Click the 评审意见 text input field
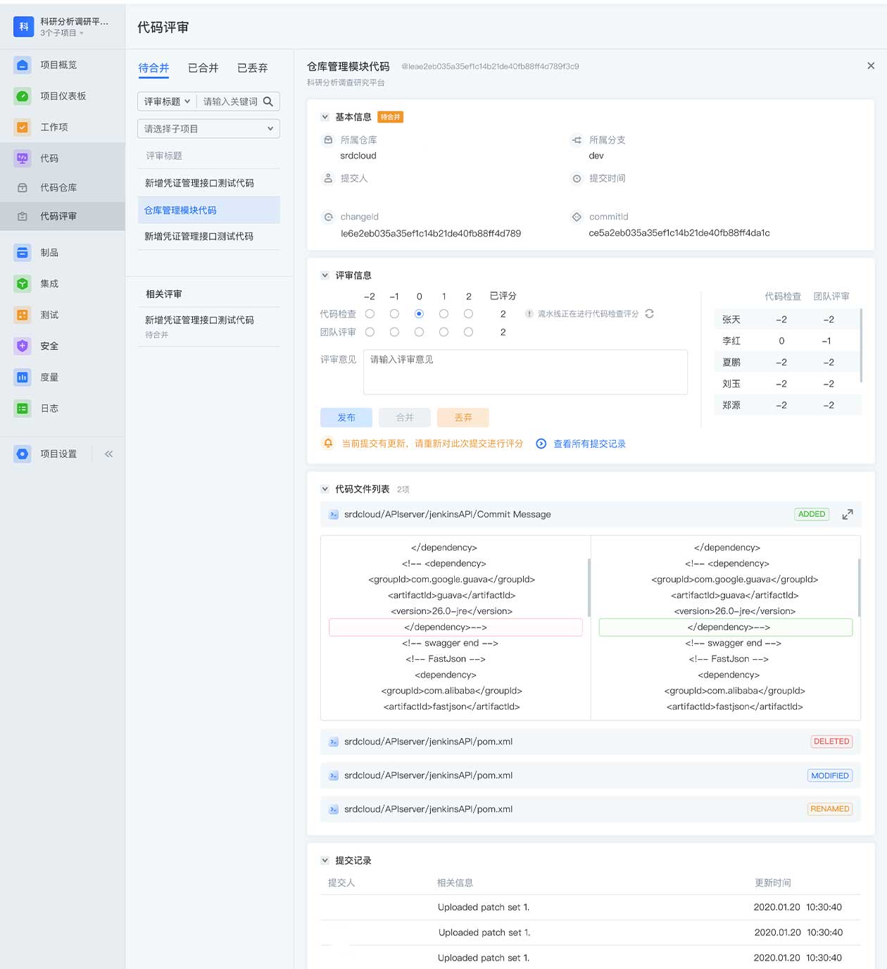The height and width of the screenshot is (969, 887). pos(524,372)
